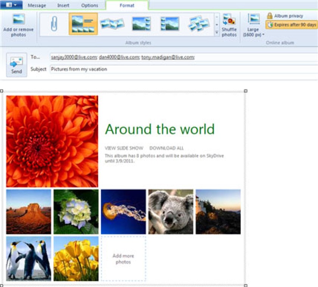Click the Subject input field

click(184, 69)
